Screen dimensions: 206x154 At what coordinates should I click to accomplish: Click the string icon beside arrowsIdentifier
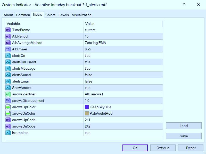click(8, 94)
